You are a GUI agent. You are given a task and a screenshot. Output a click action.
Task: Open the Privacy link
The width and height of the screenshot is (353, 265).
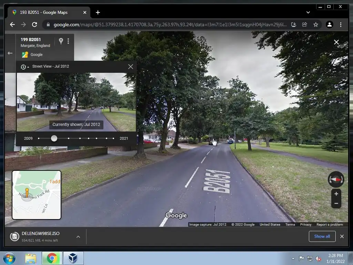tap(306, 224)
